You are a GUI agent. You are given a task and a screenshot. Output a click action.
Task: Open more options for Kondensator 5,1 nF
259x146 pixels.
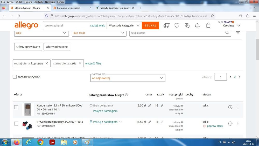238,107
